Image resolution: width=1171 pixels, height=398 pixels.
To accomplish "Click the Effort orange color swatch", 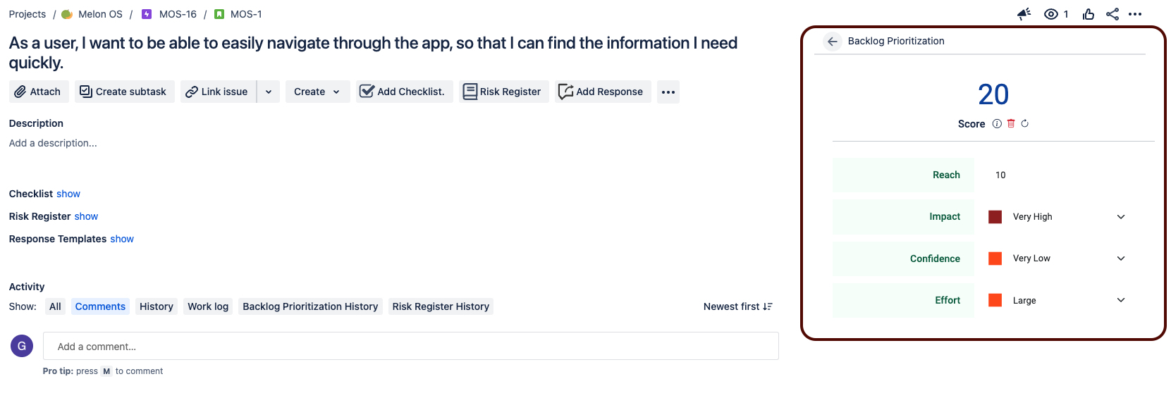I will pos(995,300).
